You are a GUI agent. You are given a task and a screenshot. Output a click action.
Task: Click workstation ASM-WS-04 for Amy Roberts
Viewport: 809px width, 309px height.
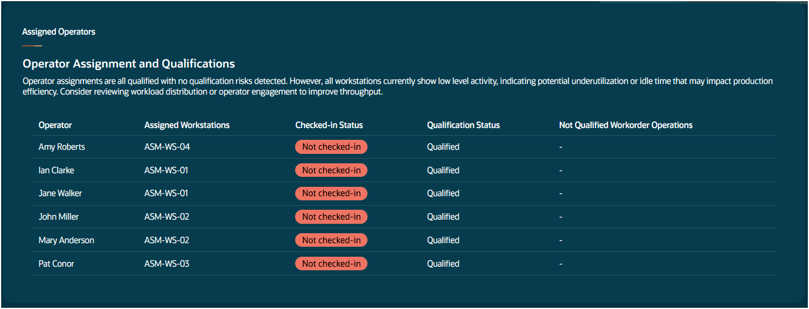pyautogui.click(x=167, y=147)
